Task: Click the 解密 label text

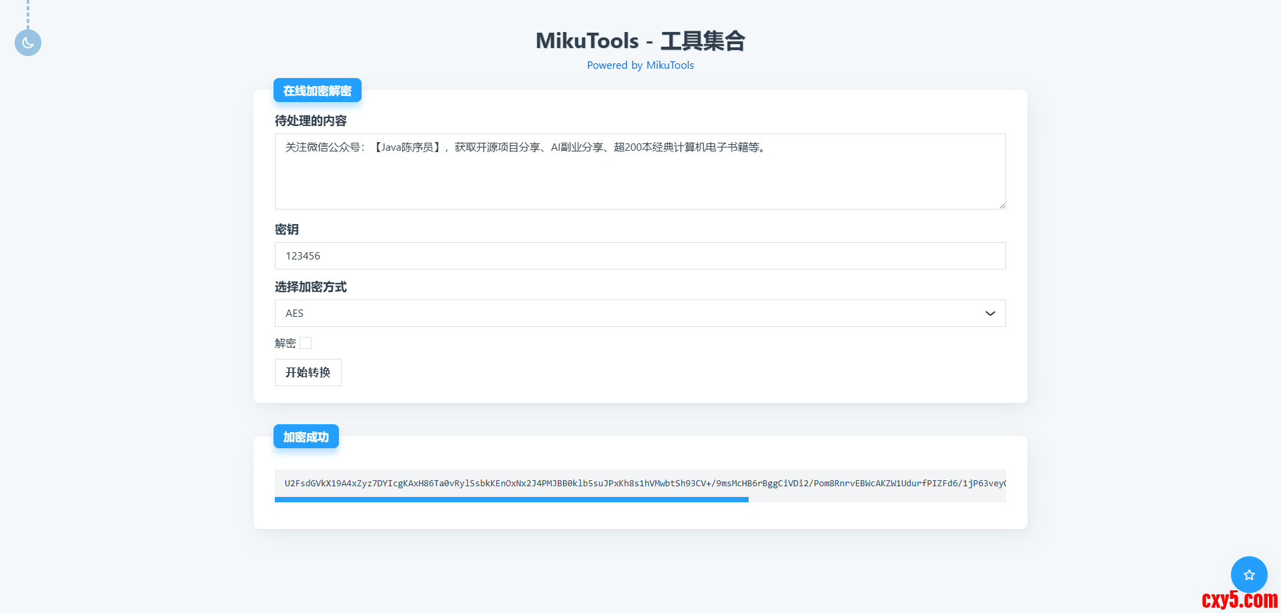Action: [x=285, y=344]
